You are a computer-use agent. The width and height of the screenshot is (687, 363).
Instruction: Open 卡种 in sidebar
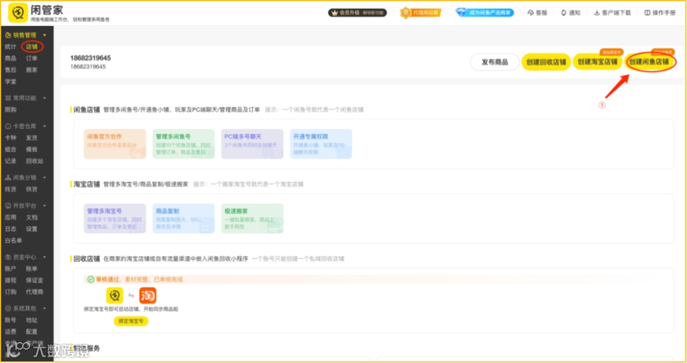click(11, 137)
